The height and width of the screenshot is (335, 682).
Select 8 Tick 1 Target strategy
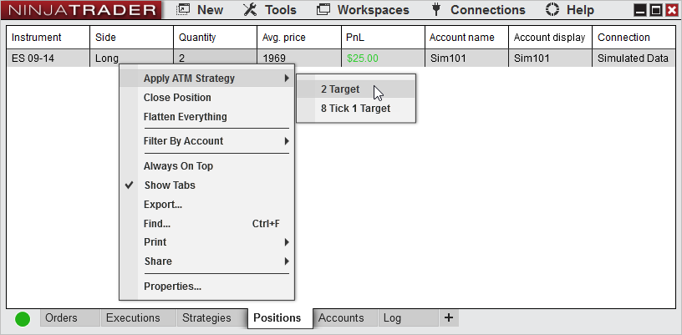pyautogui.click(x=355, y=109)
